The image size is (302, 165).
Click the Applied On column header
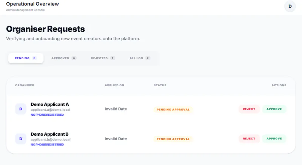click(x=114, y=85)
